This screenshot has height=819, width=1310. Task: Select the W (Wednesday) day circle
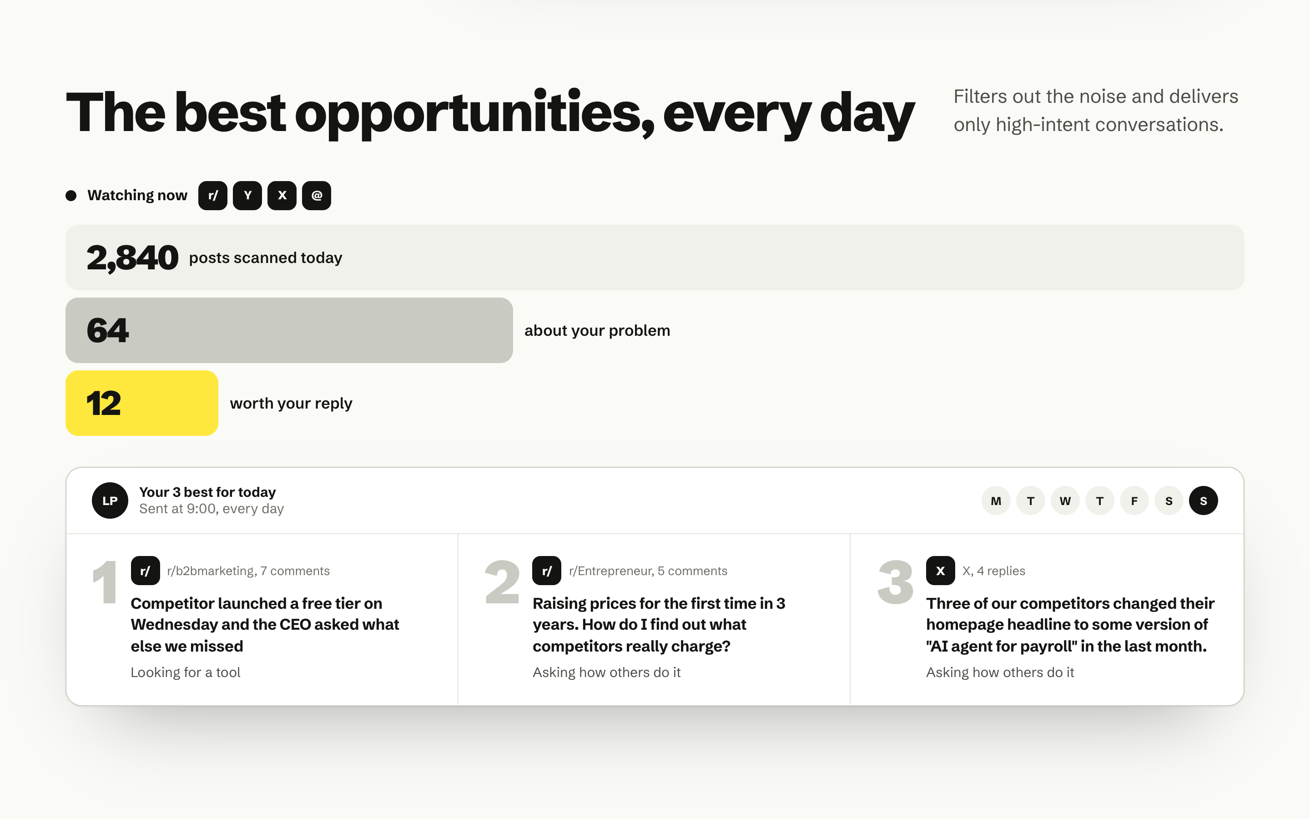coord(1065,500)
